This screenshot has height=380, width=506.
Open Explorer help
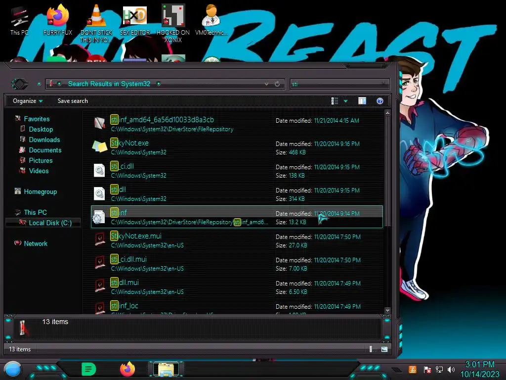[x=380, y=101]
